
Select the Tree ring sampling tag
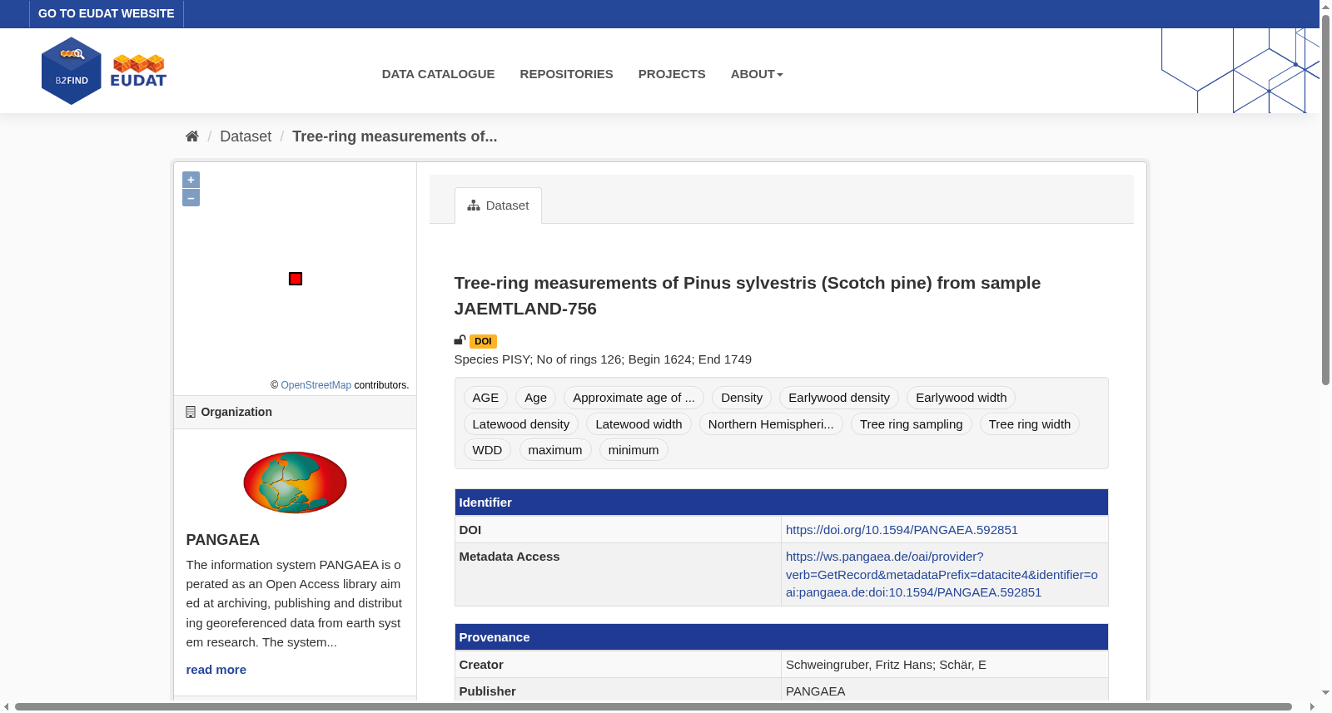point(912,424)
